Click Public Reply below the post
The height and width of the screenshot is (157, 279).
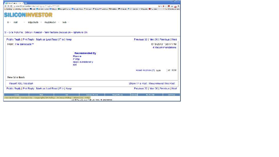pyautogui.click(x=14, y=88)
